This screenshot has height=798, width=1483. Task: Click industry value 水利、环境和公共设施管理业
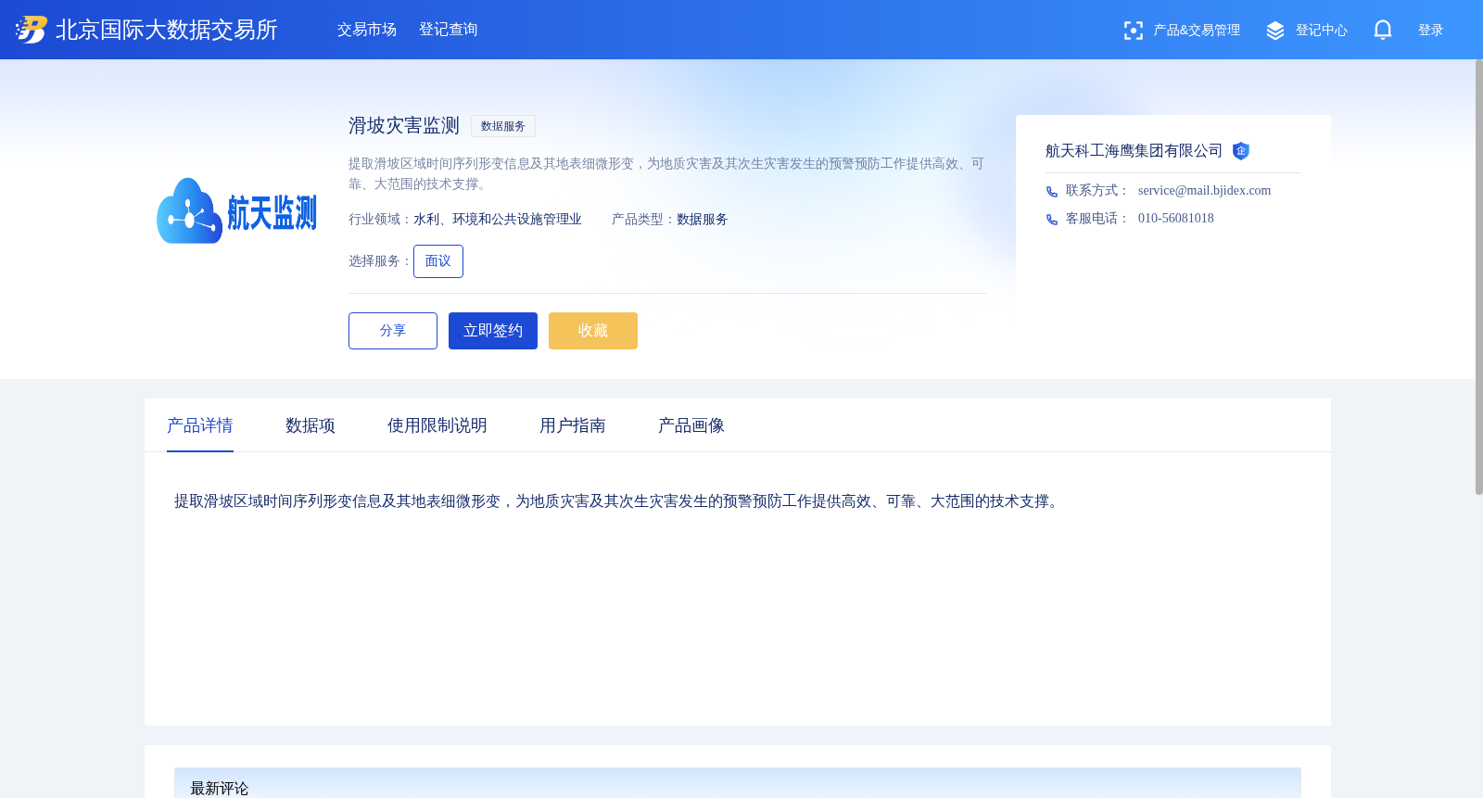498,220
